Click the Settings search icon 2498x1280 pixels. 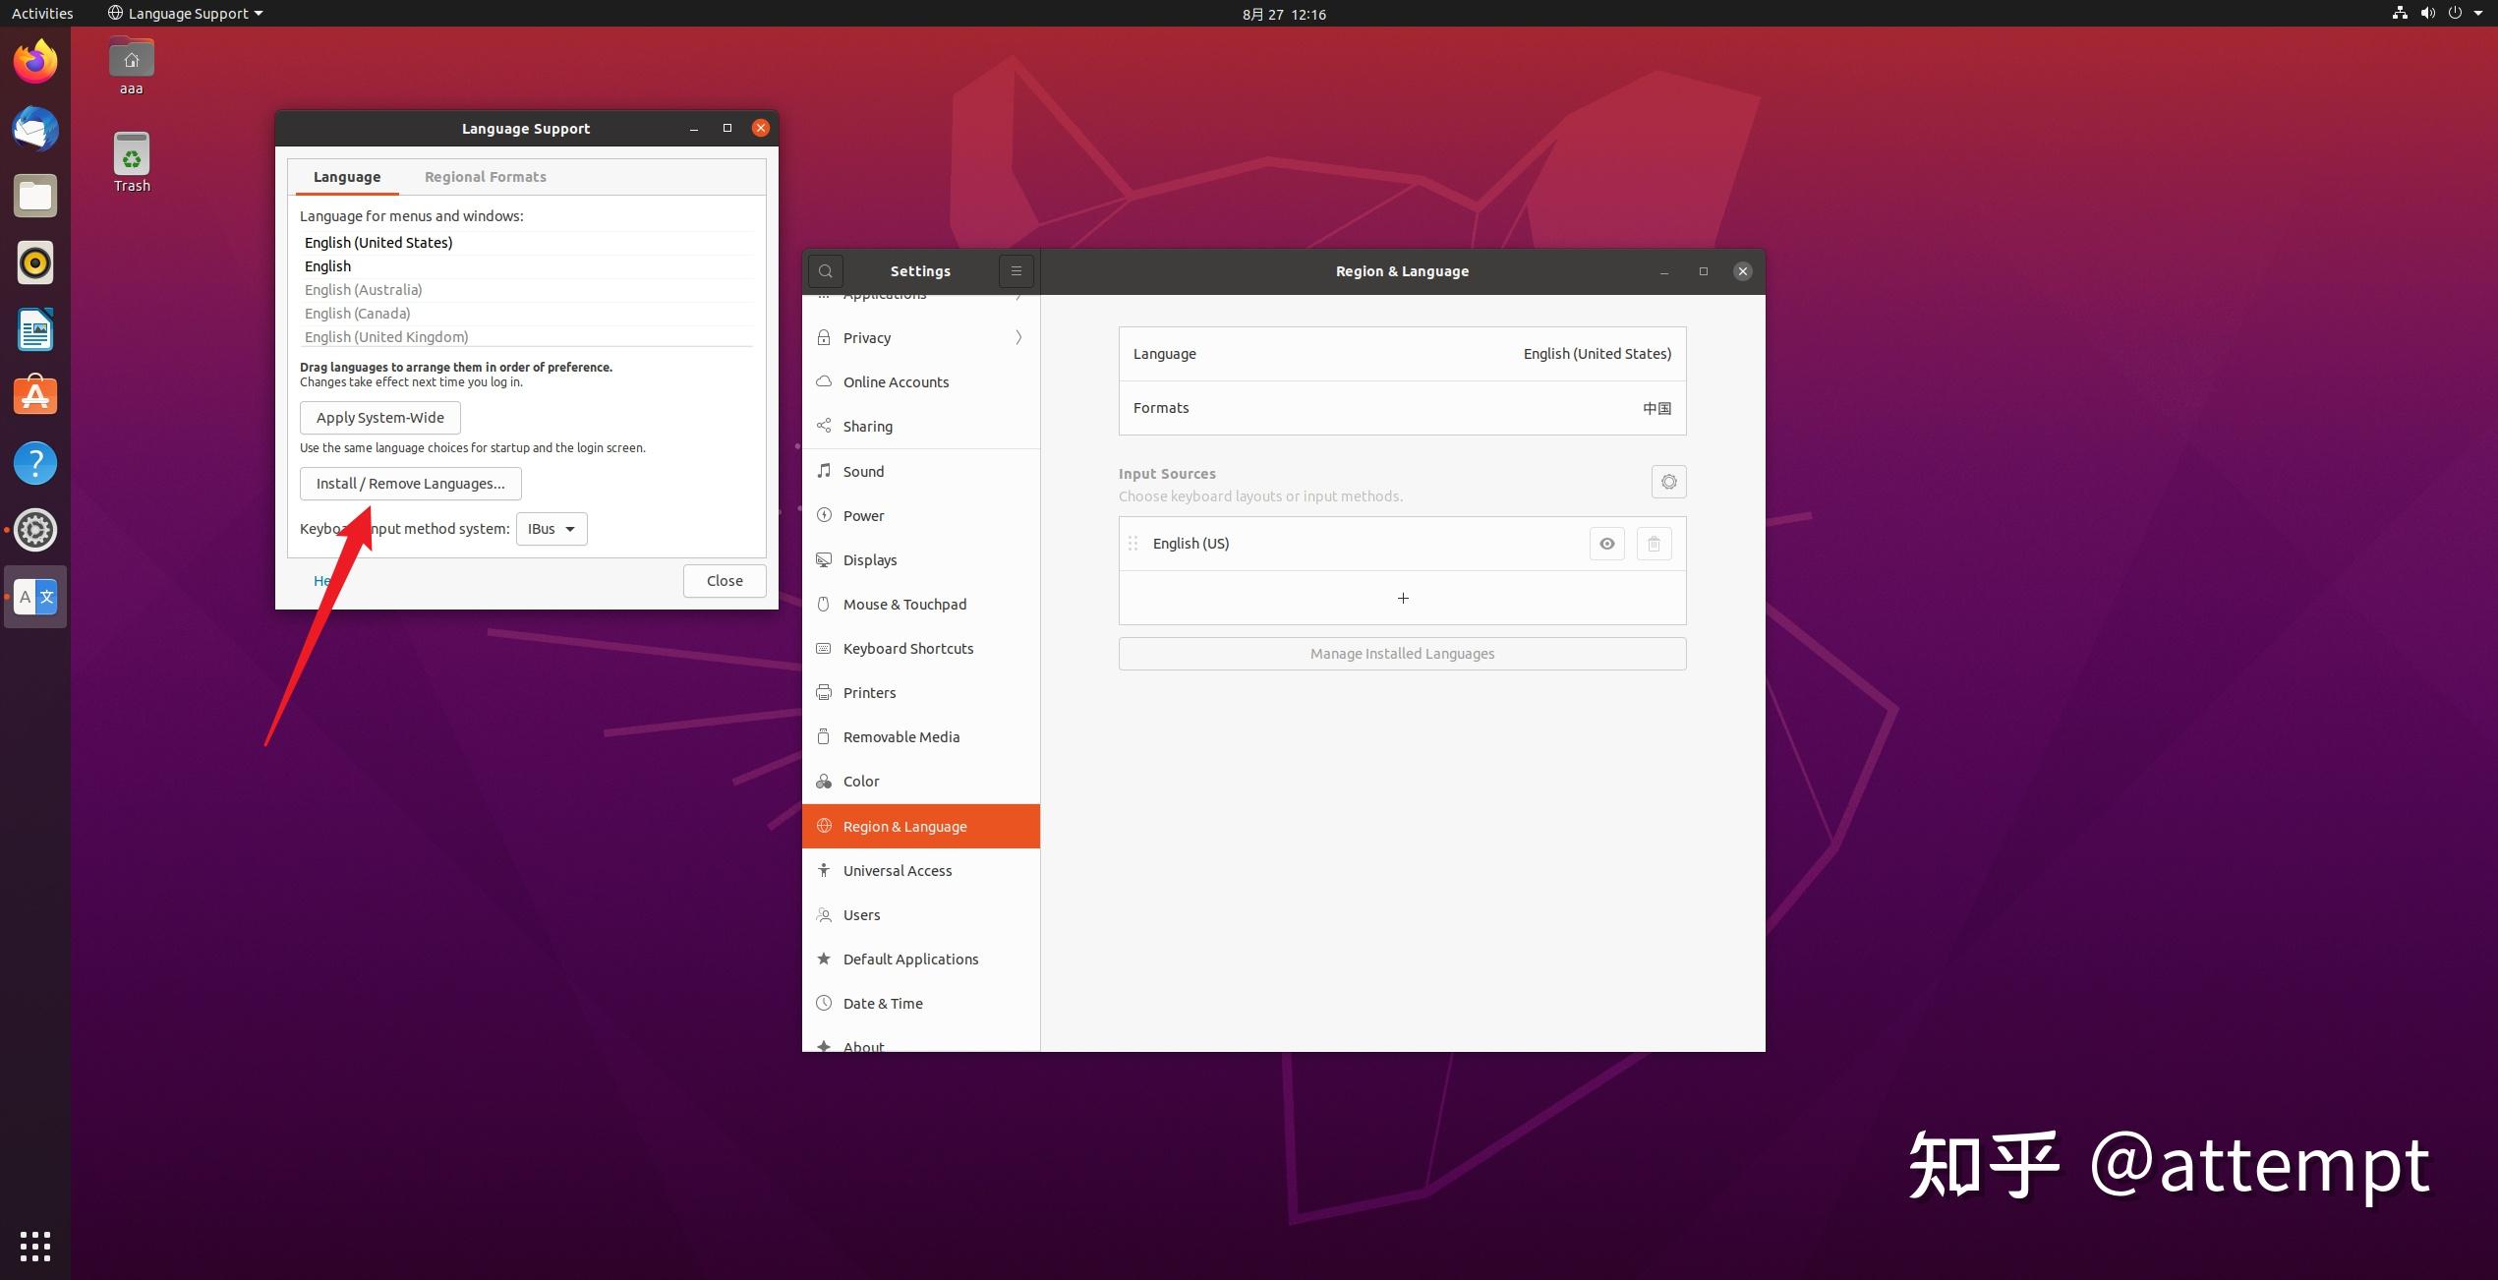826,271
